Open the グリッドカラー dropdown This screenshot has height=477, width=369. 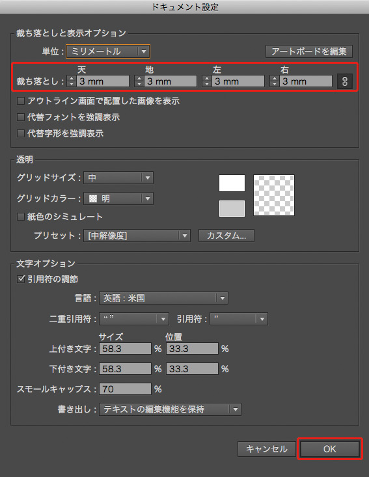pos(118,198)
